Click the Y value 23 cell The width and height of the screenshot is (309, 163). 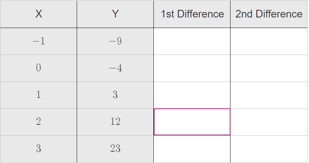click(115, 149)
